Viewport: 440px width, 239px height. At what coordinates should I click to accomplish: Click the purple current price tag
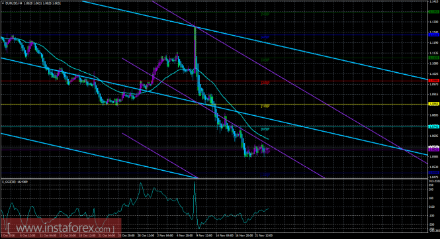[433, 150]
